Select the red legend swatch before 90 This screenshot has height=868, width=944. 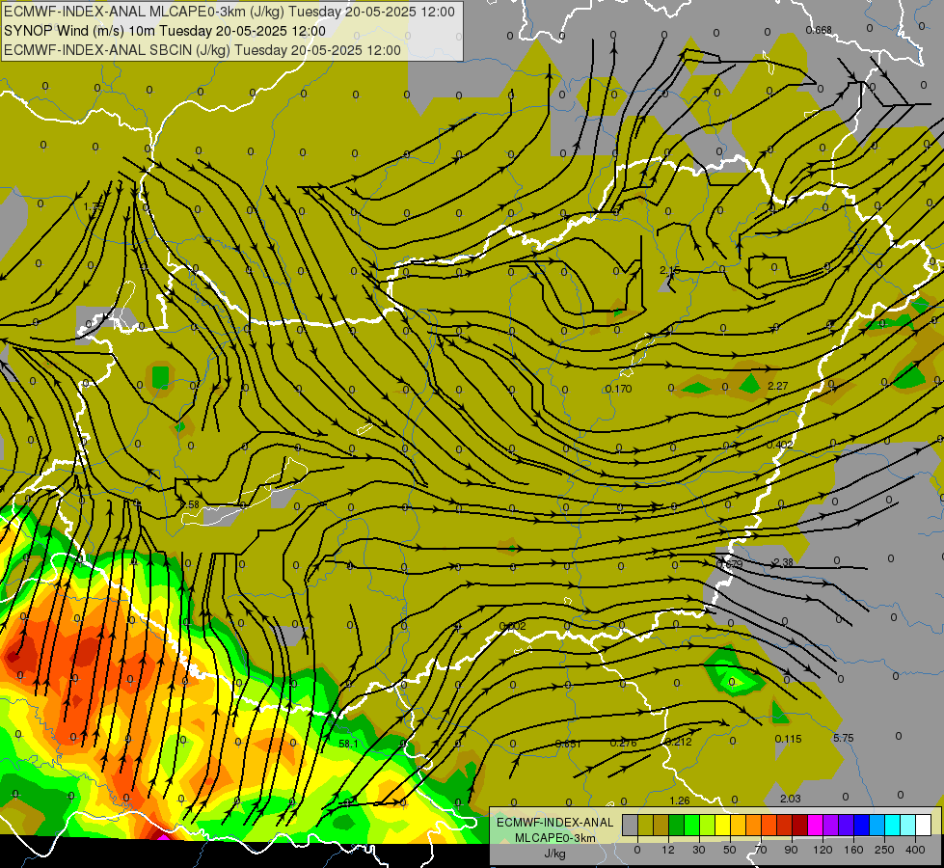coord(785,825)
